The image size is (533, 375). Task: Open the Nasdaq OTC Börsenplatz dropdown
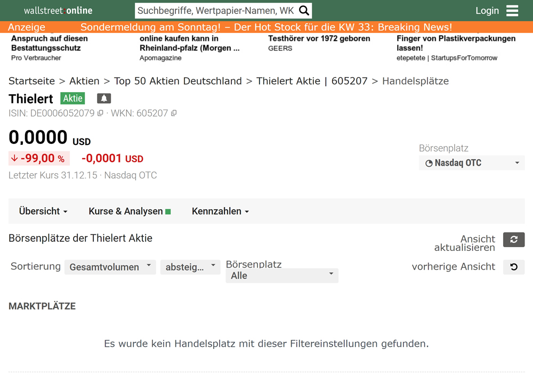pyautogui.click(x=472, y=163)
